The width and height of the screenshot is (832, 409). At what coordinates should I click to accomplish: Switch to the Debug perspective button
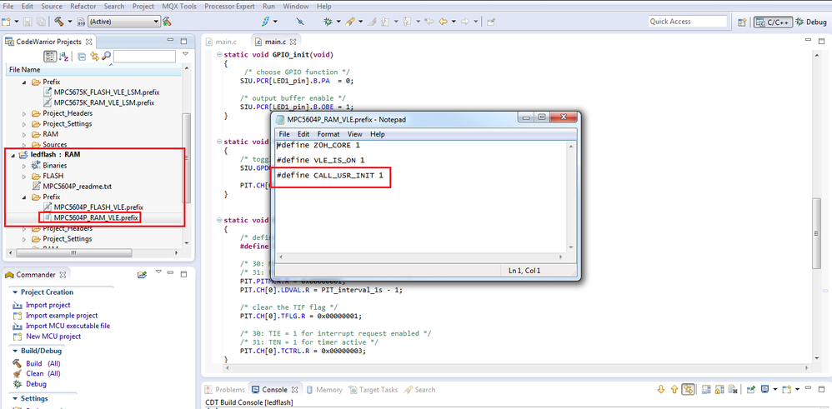(x=811, y=22)
